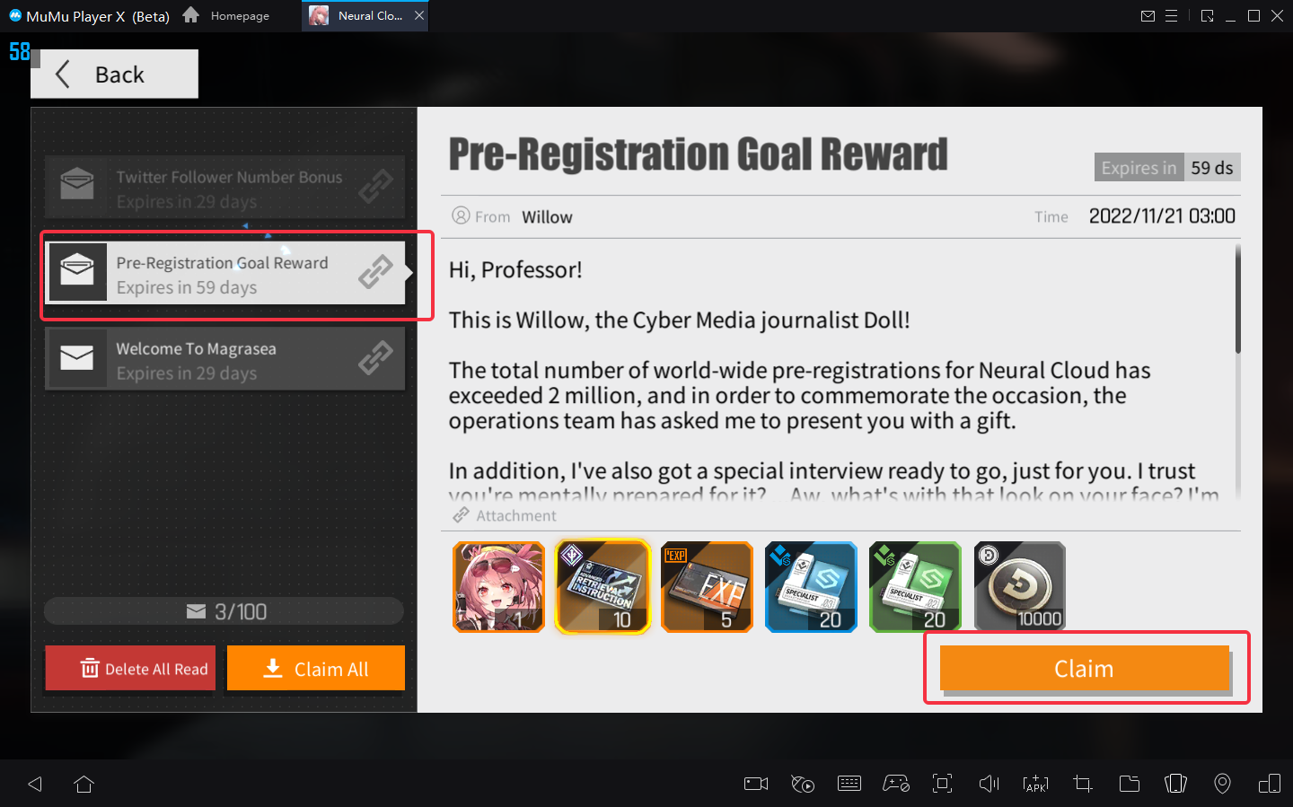Select the Retrieval Instruction item icon
The image size is (1293, 807).
pos(603,587)
